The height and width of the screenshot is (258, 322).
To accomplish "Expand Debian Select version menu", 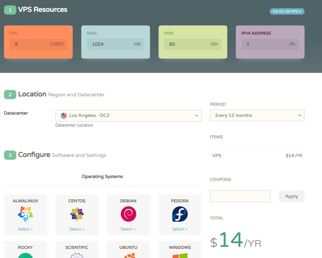I will click(x=128, y=229).
